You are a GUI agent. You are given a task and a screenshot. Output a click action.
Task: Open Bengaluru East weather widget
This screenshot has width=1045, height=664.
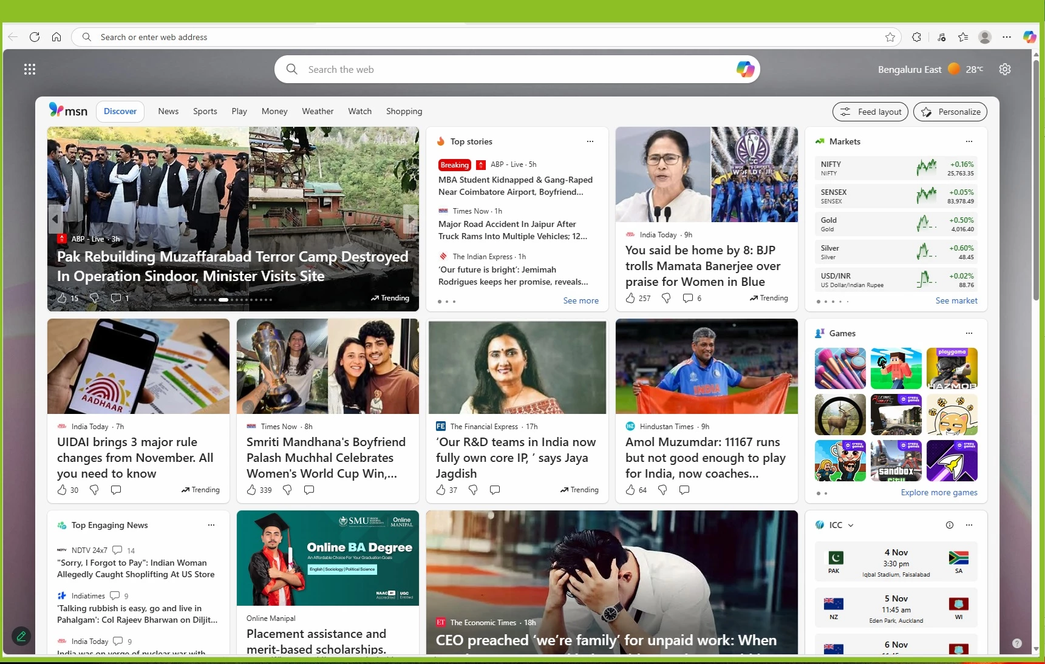click(x=930, y=69)
